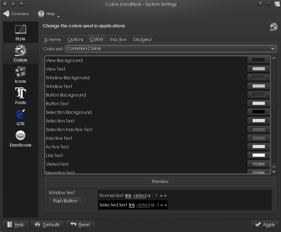
Task: Open the GTK settings module
Action: (21, 117)
